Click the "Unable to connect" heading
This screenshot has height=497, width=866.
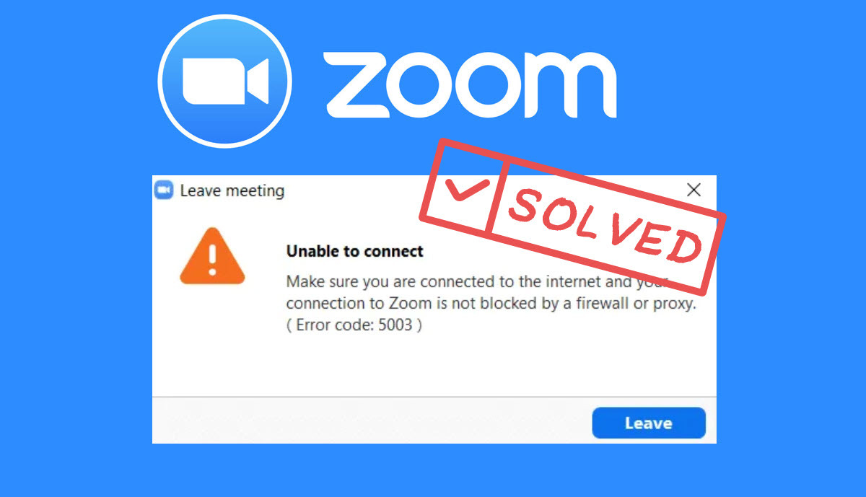point(354,252)
